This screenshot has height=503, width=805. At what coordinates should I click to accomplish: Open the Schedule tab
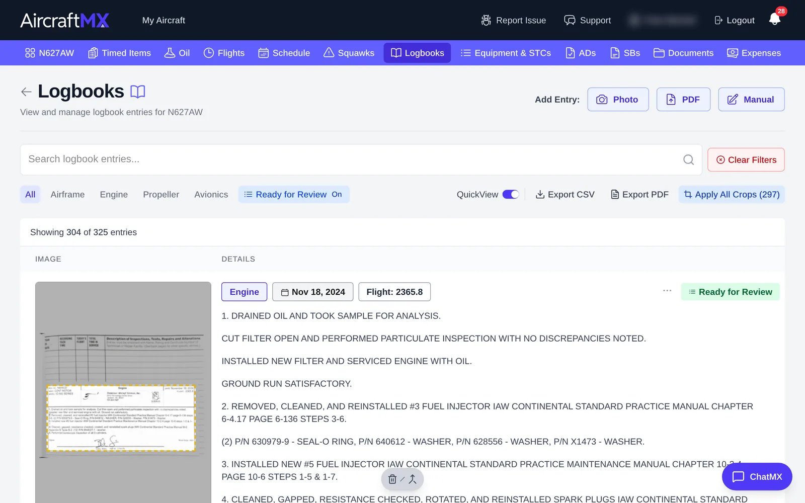[284, 53]
